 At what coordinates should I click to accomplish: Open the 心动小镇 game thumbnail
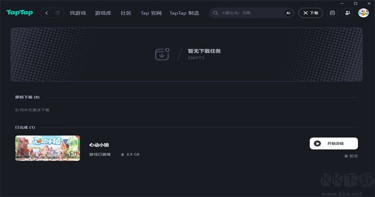coord(48,148)
